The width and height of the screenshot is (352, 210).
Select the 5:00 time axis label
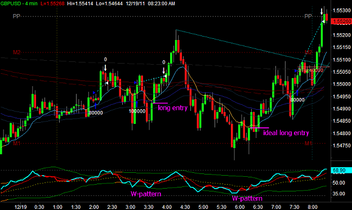pos(203,207)
